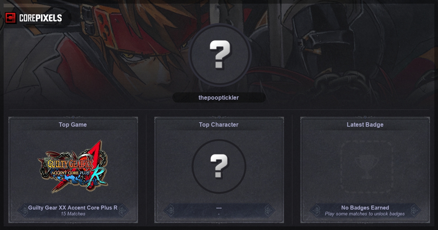Select the Top Game panel header
The width and height of the screenshot is (438, 230).
[73, 124]
